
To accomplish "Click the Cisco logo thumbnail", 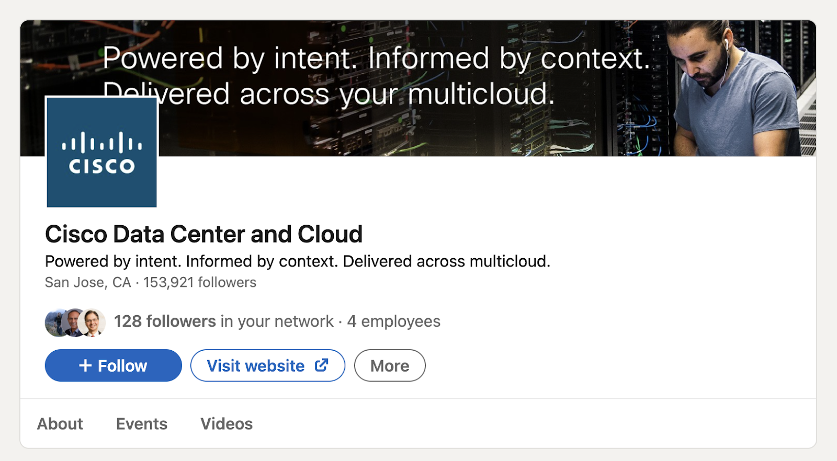I will click(101, 152).
